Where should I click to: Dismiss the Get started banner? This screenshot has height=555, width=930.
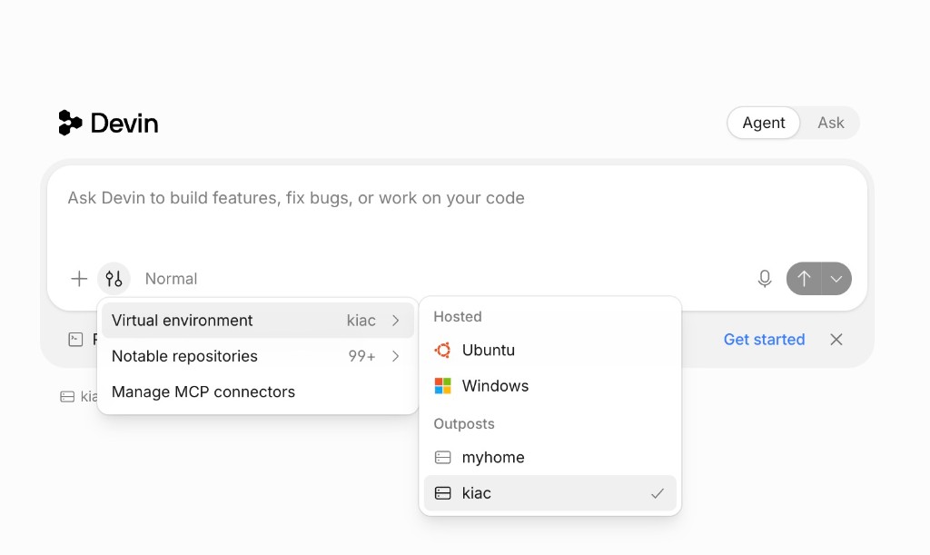click(x=836, y=339)
